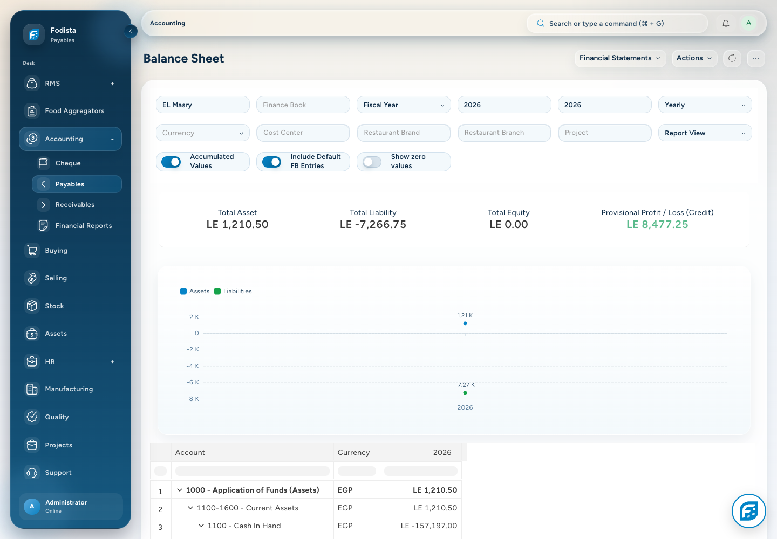Open the Actions button menu
Screen dimensions: 777x539
694,58
